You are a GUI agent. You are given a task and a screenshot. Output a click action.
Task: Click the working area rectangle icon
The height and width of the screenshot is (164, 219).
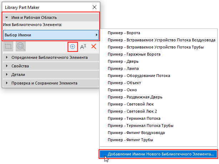(x=9, y=46)
